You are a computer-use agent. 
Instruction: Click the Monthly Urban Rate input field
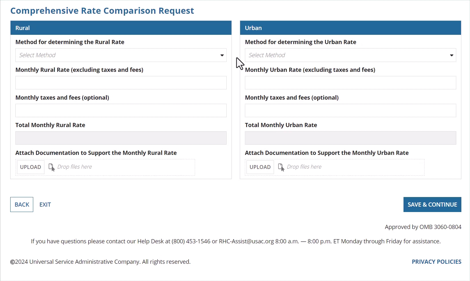click(350, 83)
